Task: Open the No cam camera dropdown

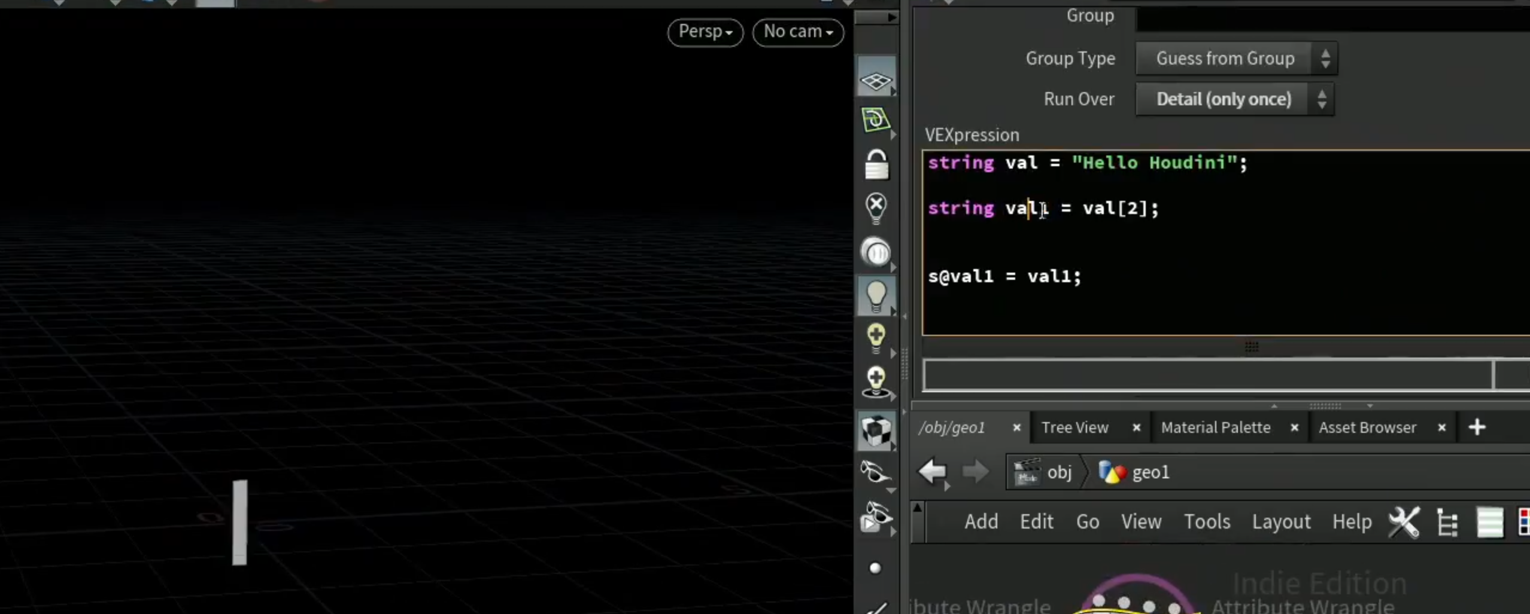Action: (798, 32)
